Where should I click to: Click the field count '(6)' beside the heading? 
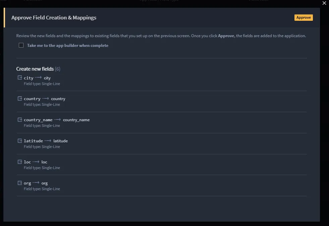pyautogui.click(x=57, y=69)
